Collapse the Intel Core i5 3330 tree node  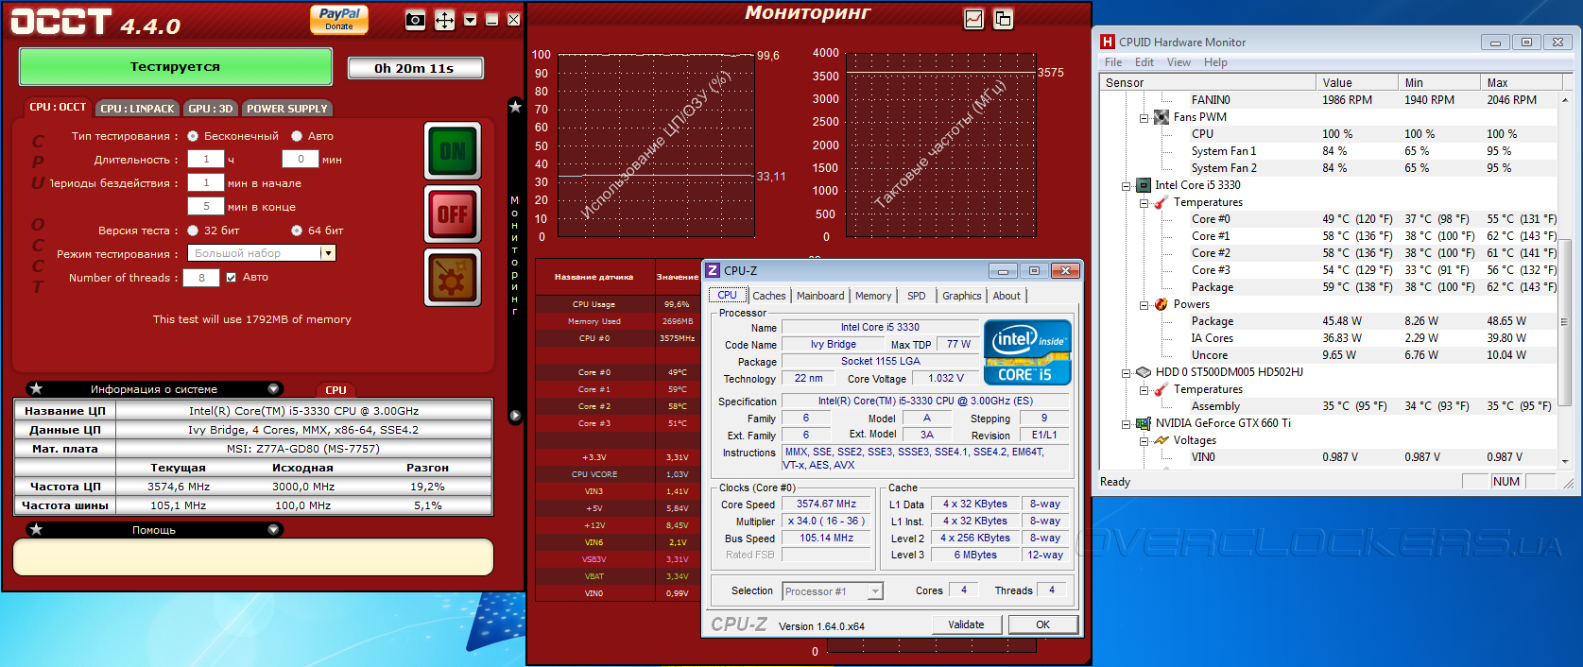pyautogui.click(x=1127, y=185)
